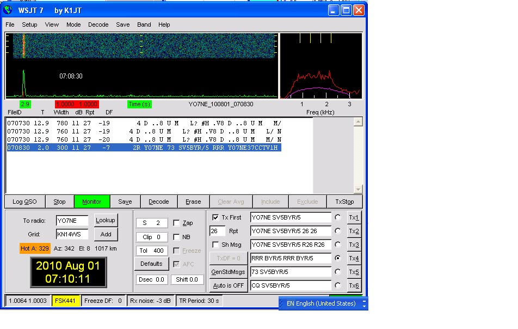Click the Rpt report field showing 26
The image size is (518, 329).
point(217,231)
